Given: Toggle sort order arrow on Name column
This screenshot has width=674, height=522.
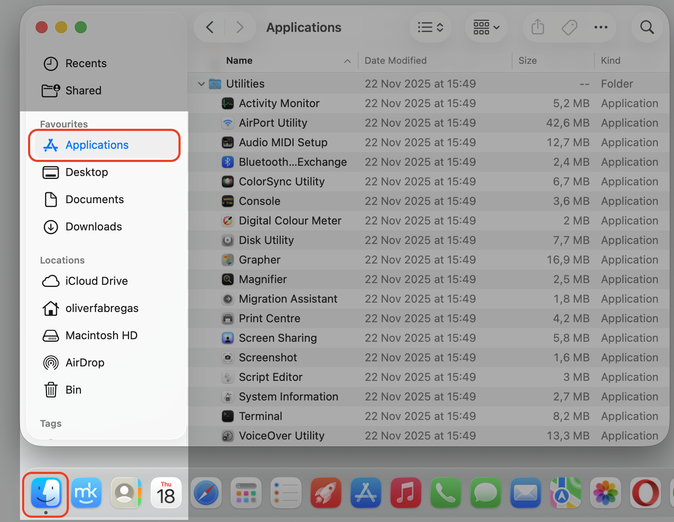Looking at the screenshot, I should (x=347, y=61).
